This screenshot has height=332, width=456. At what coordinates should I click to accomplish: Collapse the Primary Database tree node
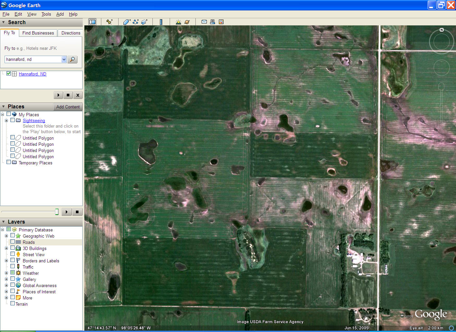pyautogui.click(x=2, y=230)
